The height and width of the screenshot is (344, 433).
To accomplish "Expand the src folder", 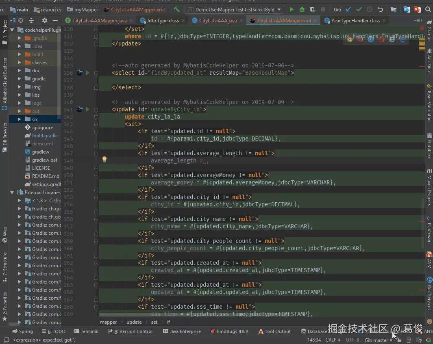I will coord(19,119).
